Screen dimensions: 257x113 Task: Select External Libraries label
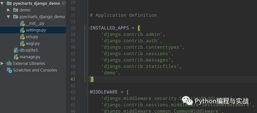coord(29,63)
